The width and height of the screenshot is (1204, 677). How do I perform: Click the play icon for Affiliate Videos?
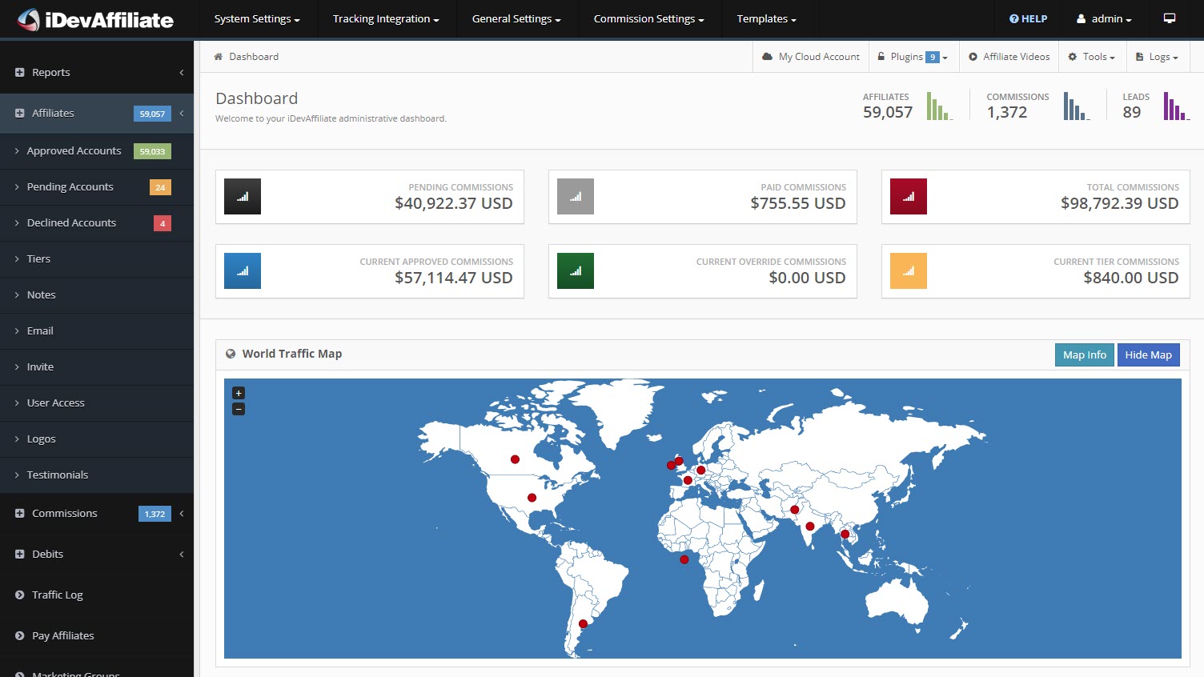[x=973, y=57]
